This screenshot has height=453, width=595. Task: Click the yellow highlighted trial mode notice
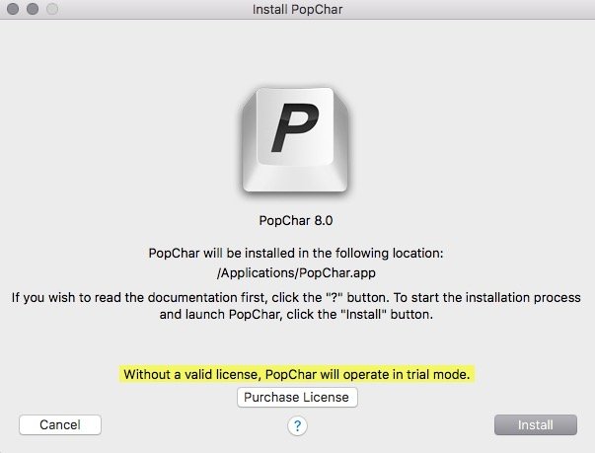[x=297, y=374]
